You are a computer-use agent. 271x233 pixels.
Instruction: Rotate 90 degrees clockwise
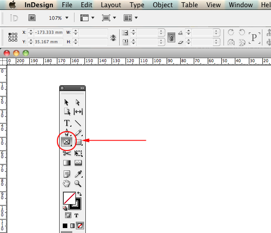[231, 32]
